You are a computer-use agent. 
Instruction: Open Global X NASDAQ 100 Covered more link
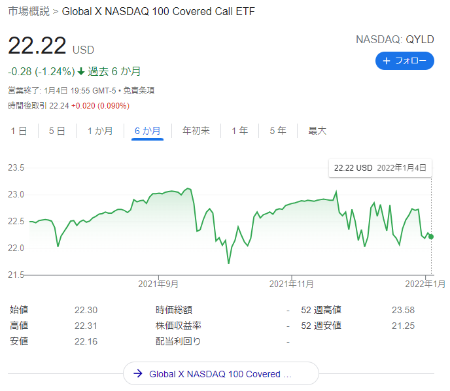click(221, 373)
